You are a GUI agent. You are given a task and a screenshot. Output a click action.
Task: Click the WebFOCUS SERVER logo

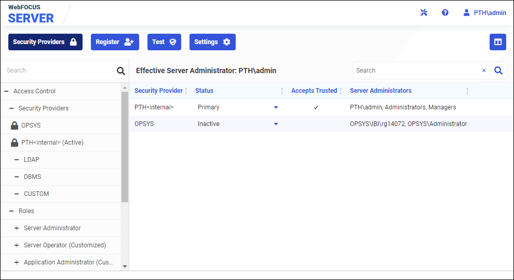[31, 15]
